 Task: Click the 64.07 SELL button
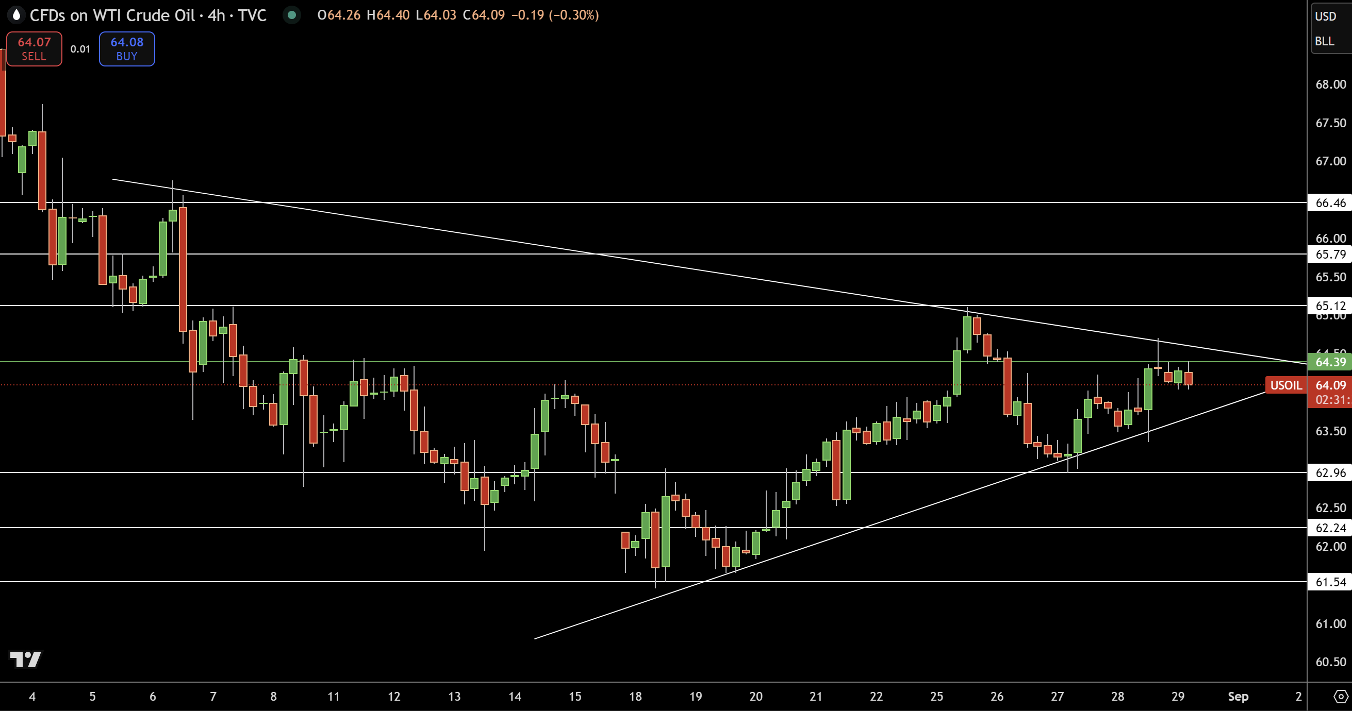(x=34, y=49)
